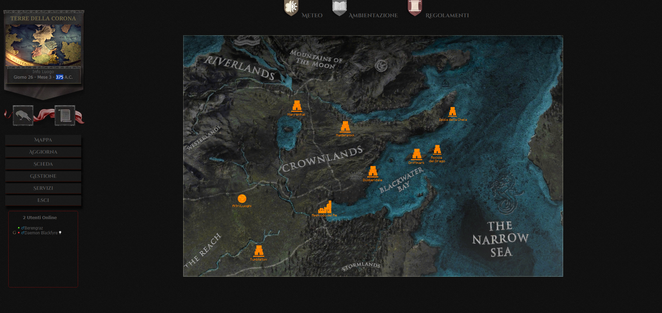Viewport: 662px width, 313px height.
Task: Open the Mappa menu item
Action: pos(43,140)
